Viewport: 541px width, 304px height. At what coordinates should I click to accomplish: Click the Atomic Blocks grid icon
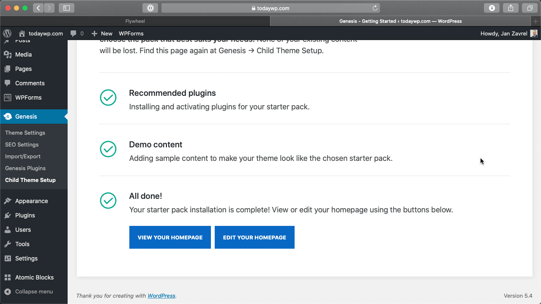pyautogui.click(x=8, y=277)
